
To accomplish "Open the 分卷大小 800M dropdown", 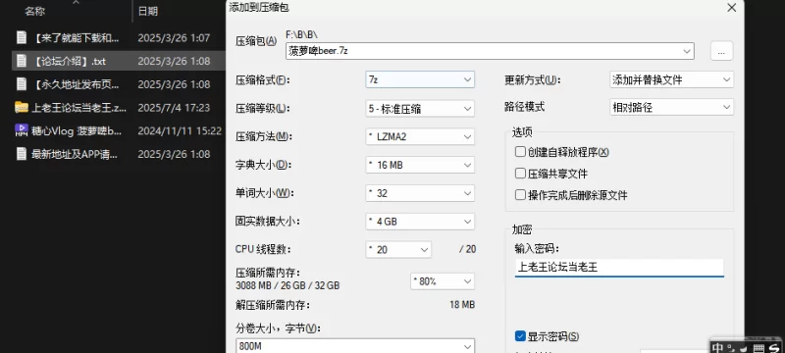I will pos(355,346).
